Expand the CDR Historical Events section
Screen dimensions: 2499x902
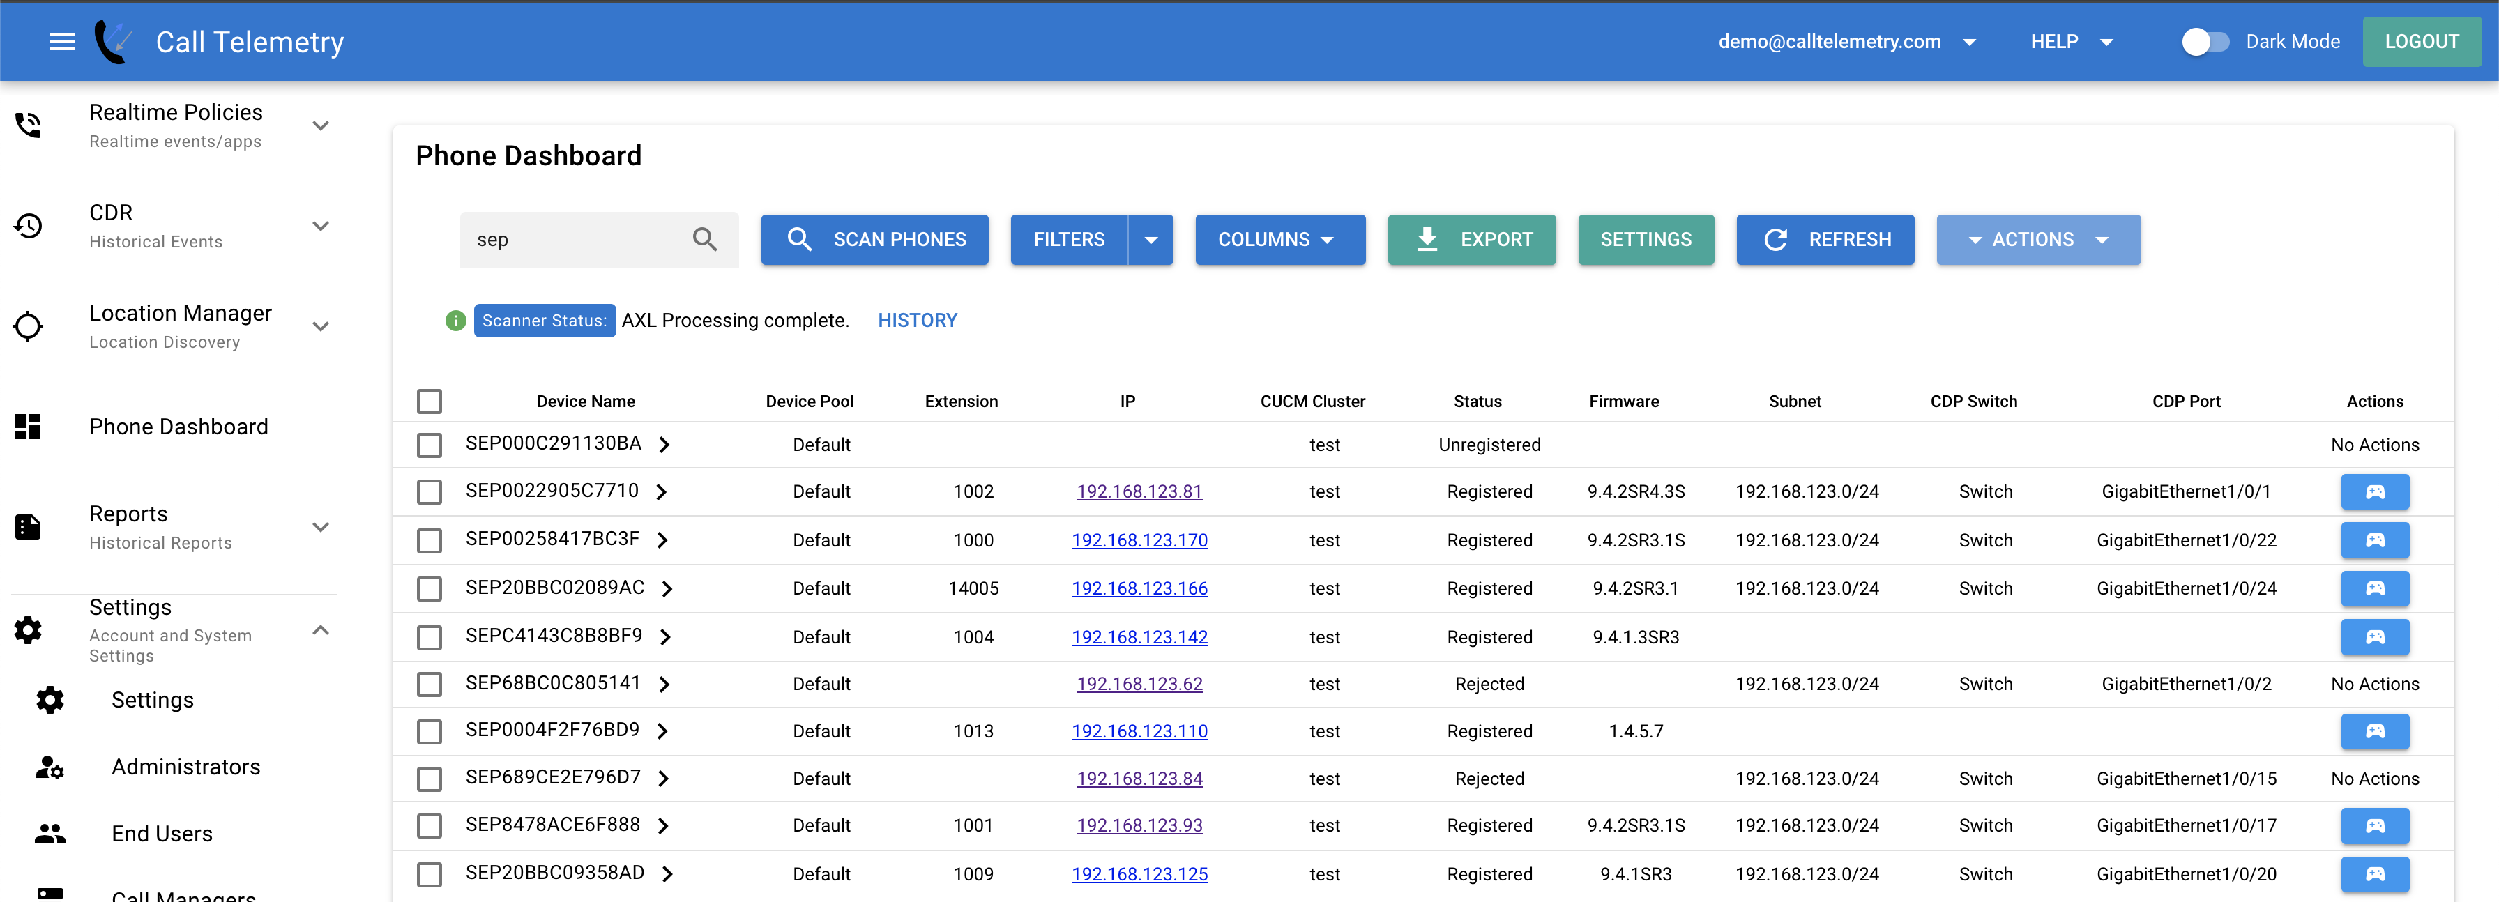(321, 226)
